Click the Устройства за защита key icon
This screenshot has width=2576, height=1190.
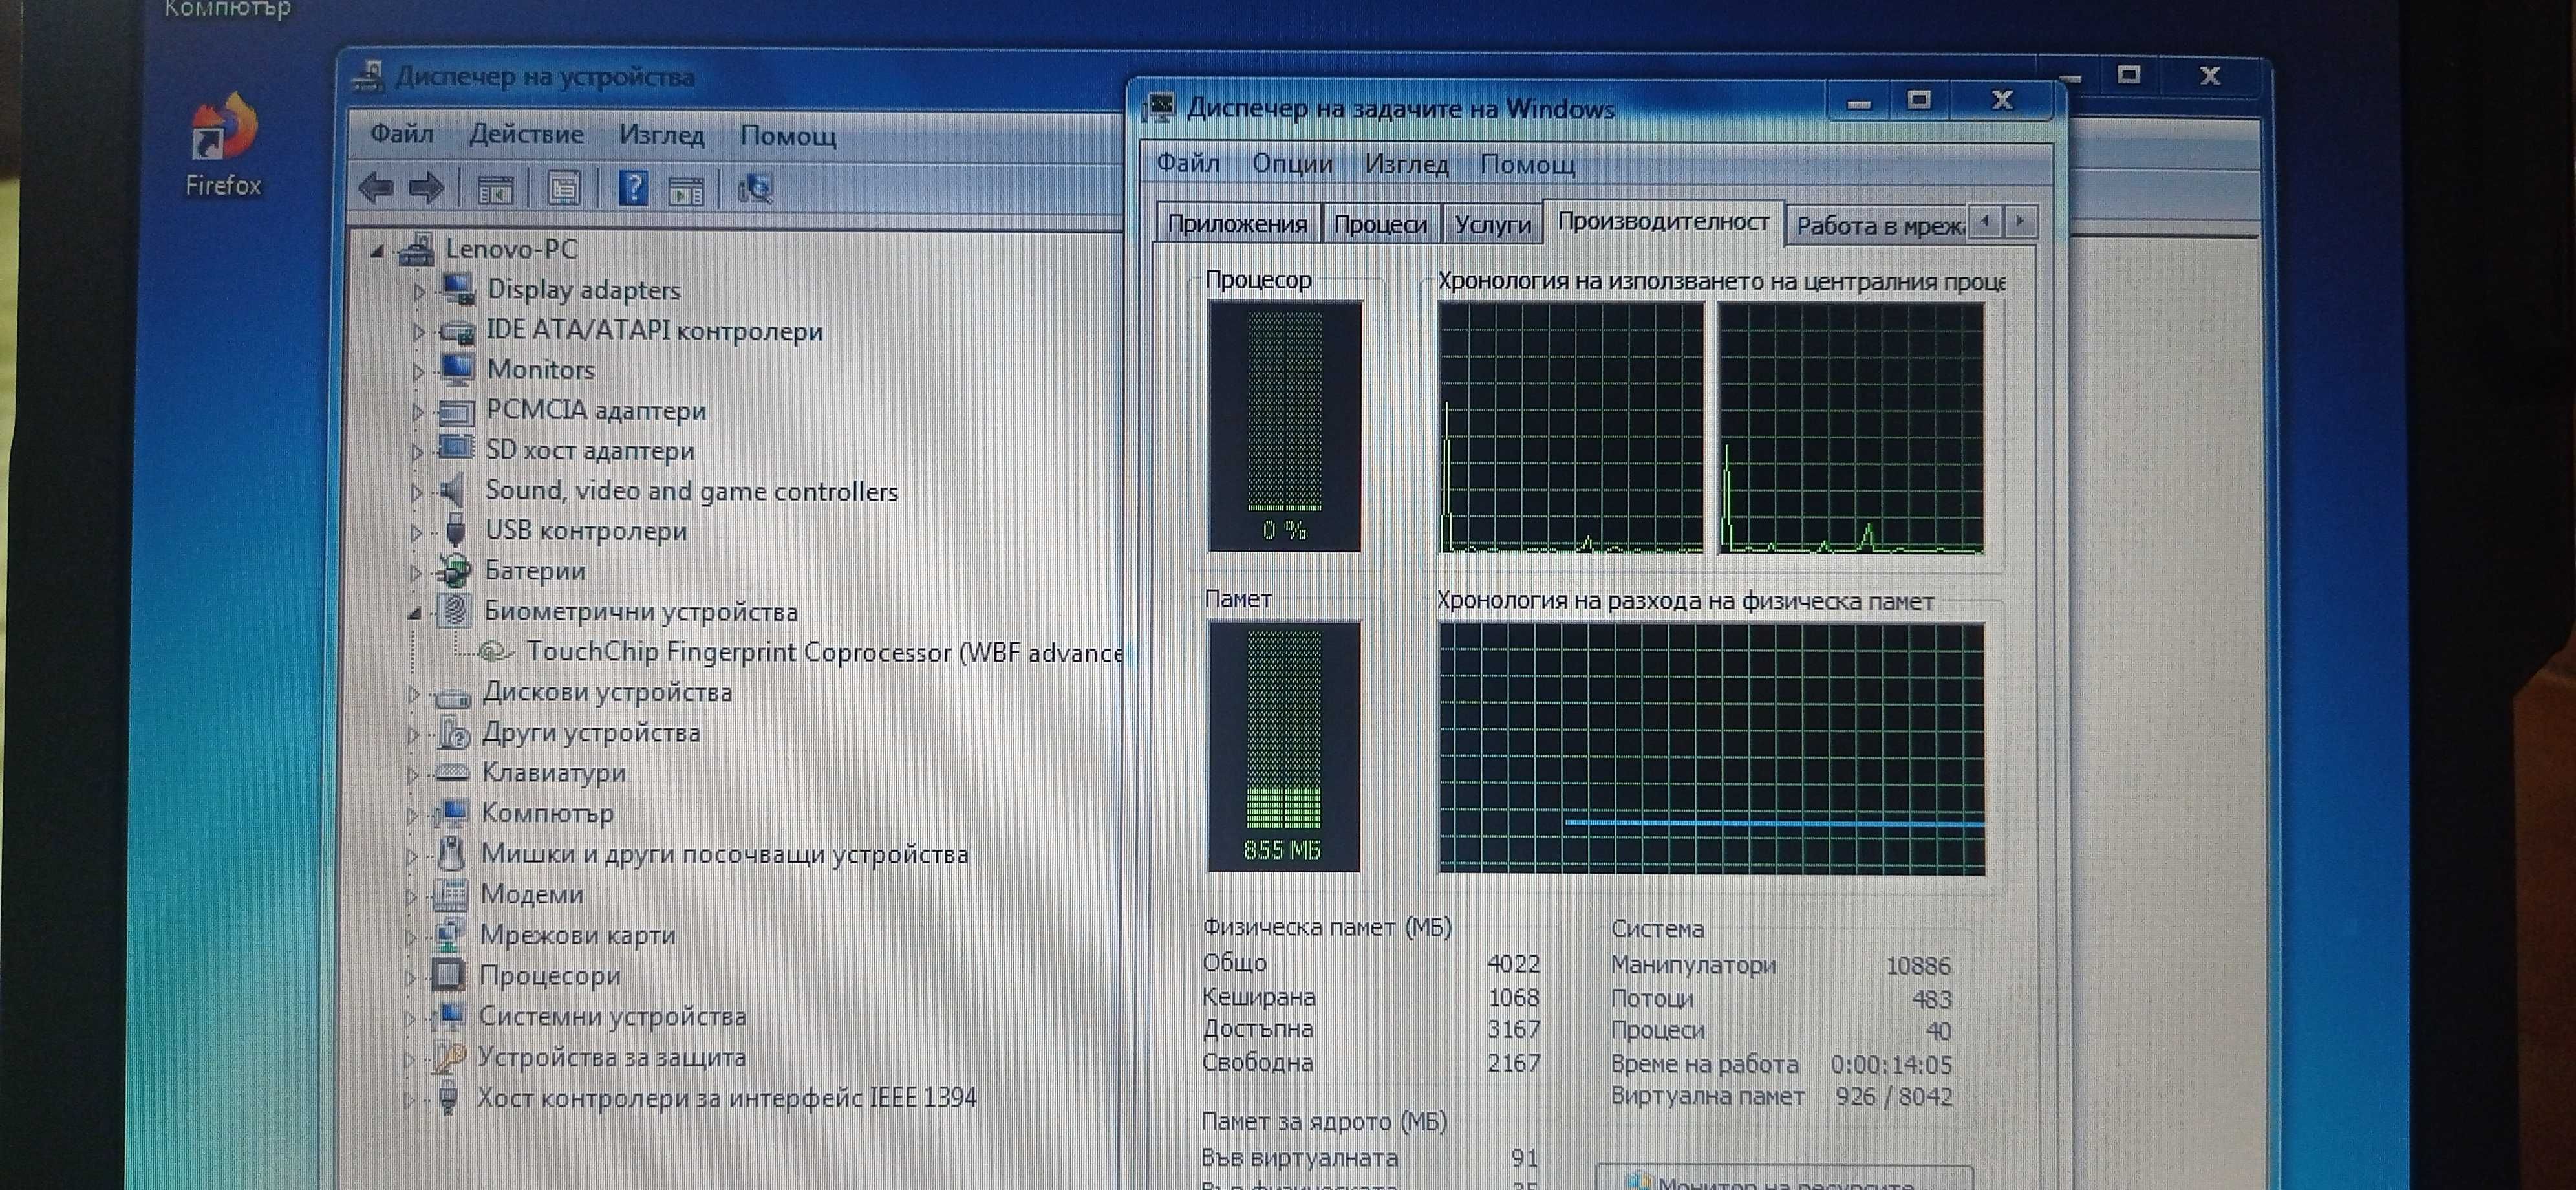[x=448, y=1057]
